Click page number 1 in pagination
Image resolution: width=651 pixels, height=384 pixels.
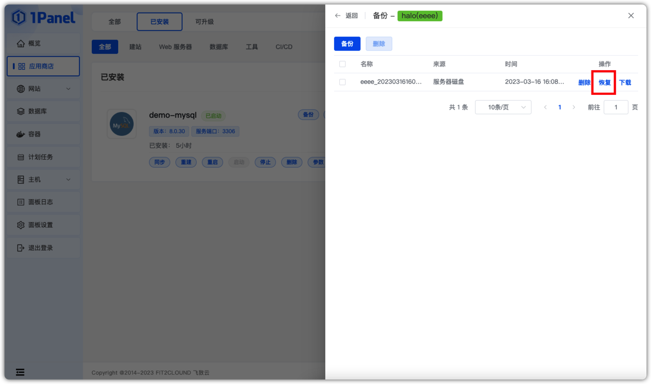[559, 107]
